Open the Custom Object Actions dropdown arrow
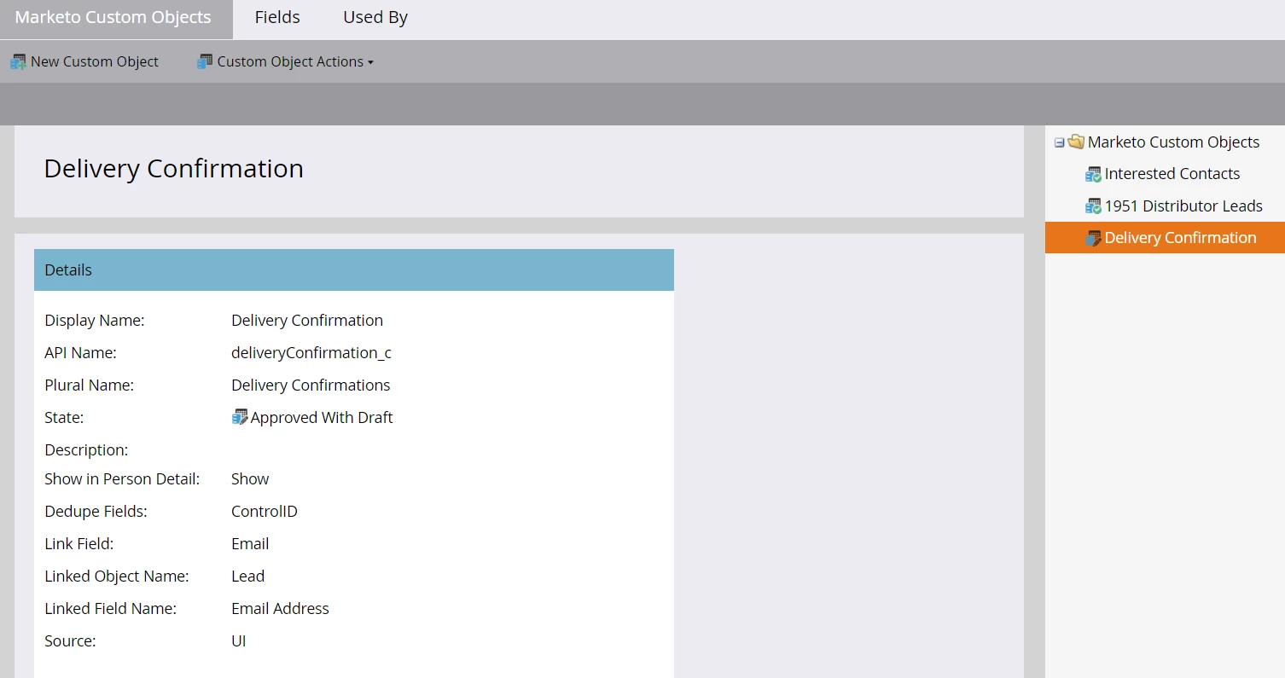The image size is (1285, 678). [x=370, y=62]
